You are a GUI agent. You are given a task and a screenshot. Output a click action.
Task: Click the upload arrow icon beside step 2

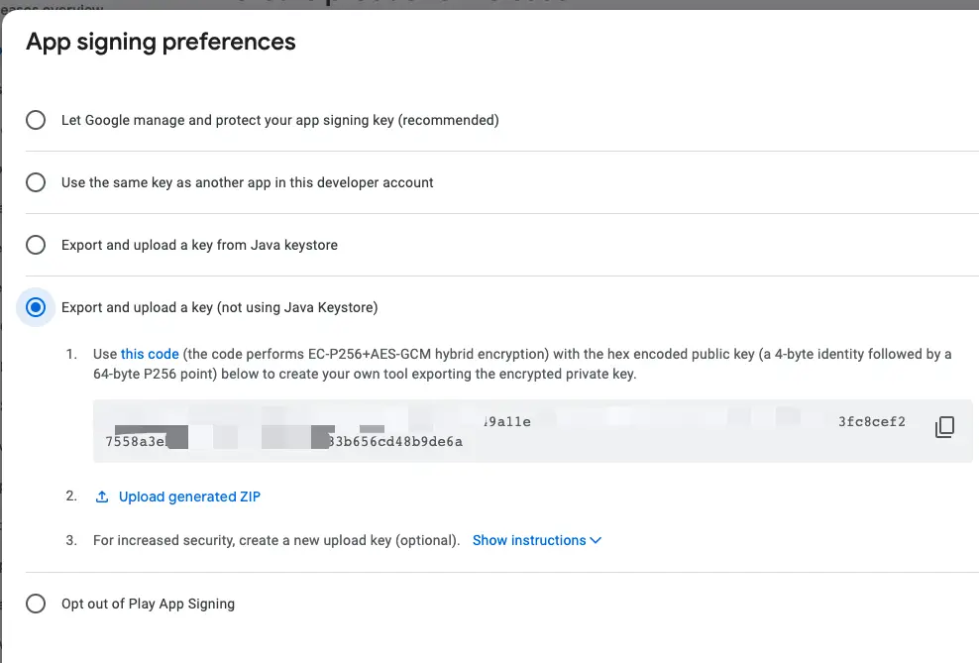pyautogui.click(x=102, y=497)
